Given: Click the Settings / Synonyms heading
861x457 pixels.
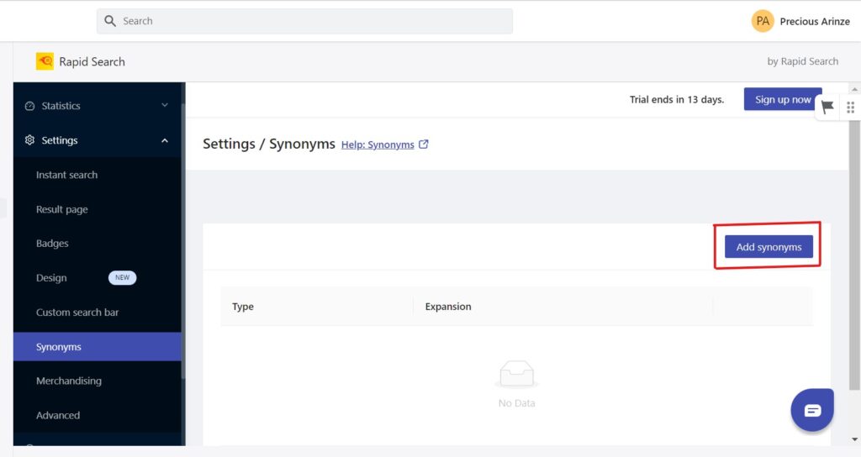Looking at the screenshot, I should pos(268,144).
